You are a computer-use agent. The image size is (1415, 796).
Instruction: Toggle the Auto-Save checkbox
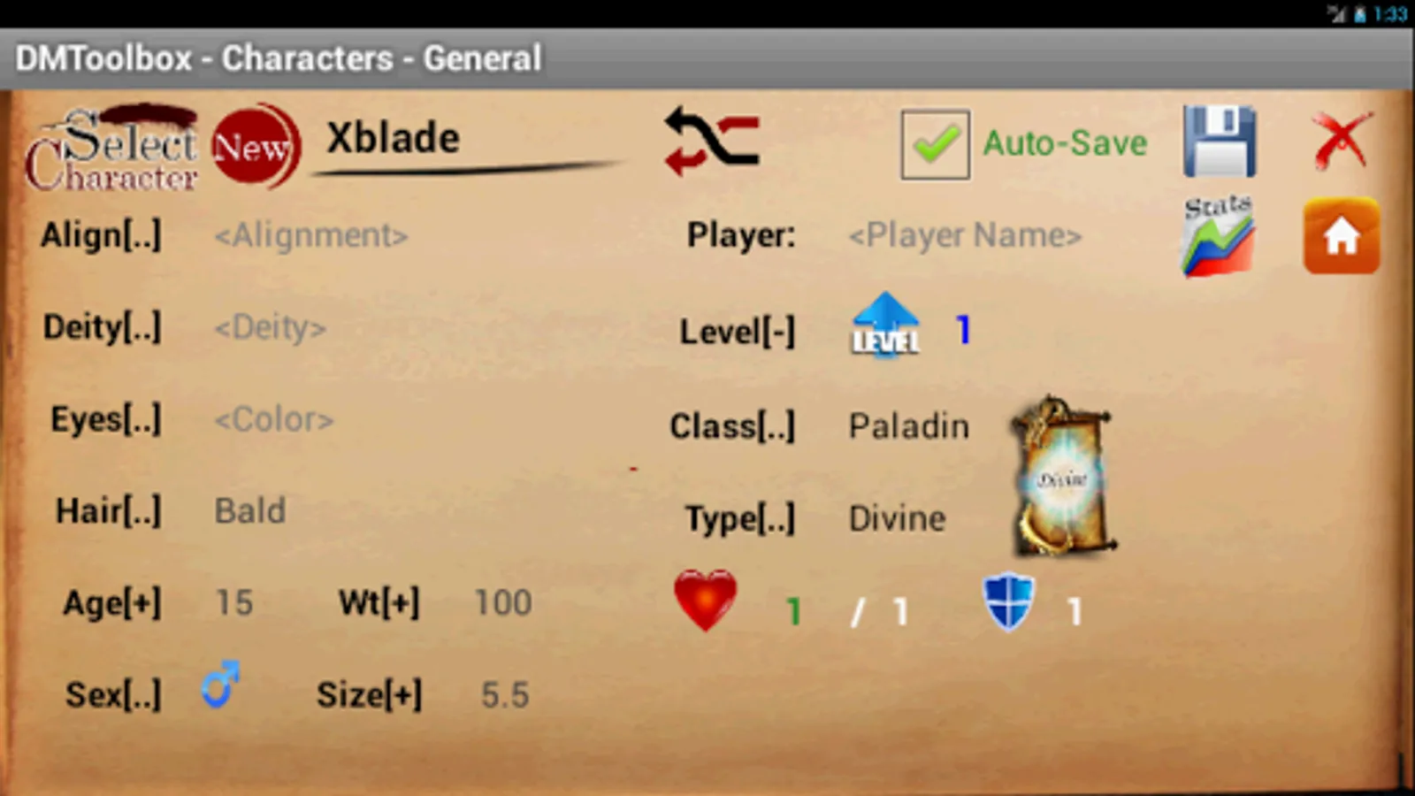pyautogui.click(x=935, y=144)
